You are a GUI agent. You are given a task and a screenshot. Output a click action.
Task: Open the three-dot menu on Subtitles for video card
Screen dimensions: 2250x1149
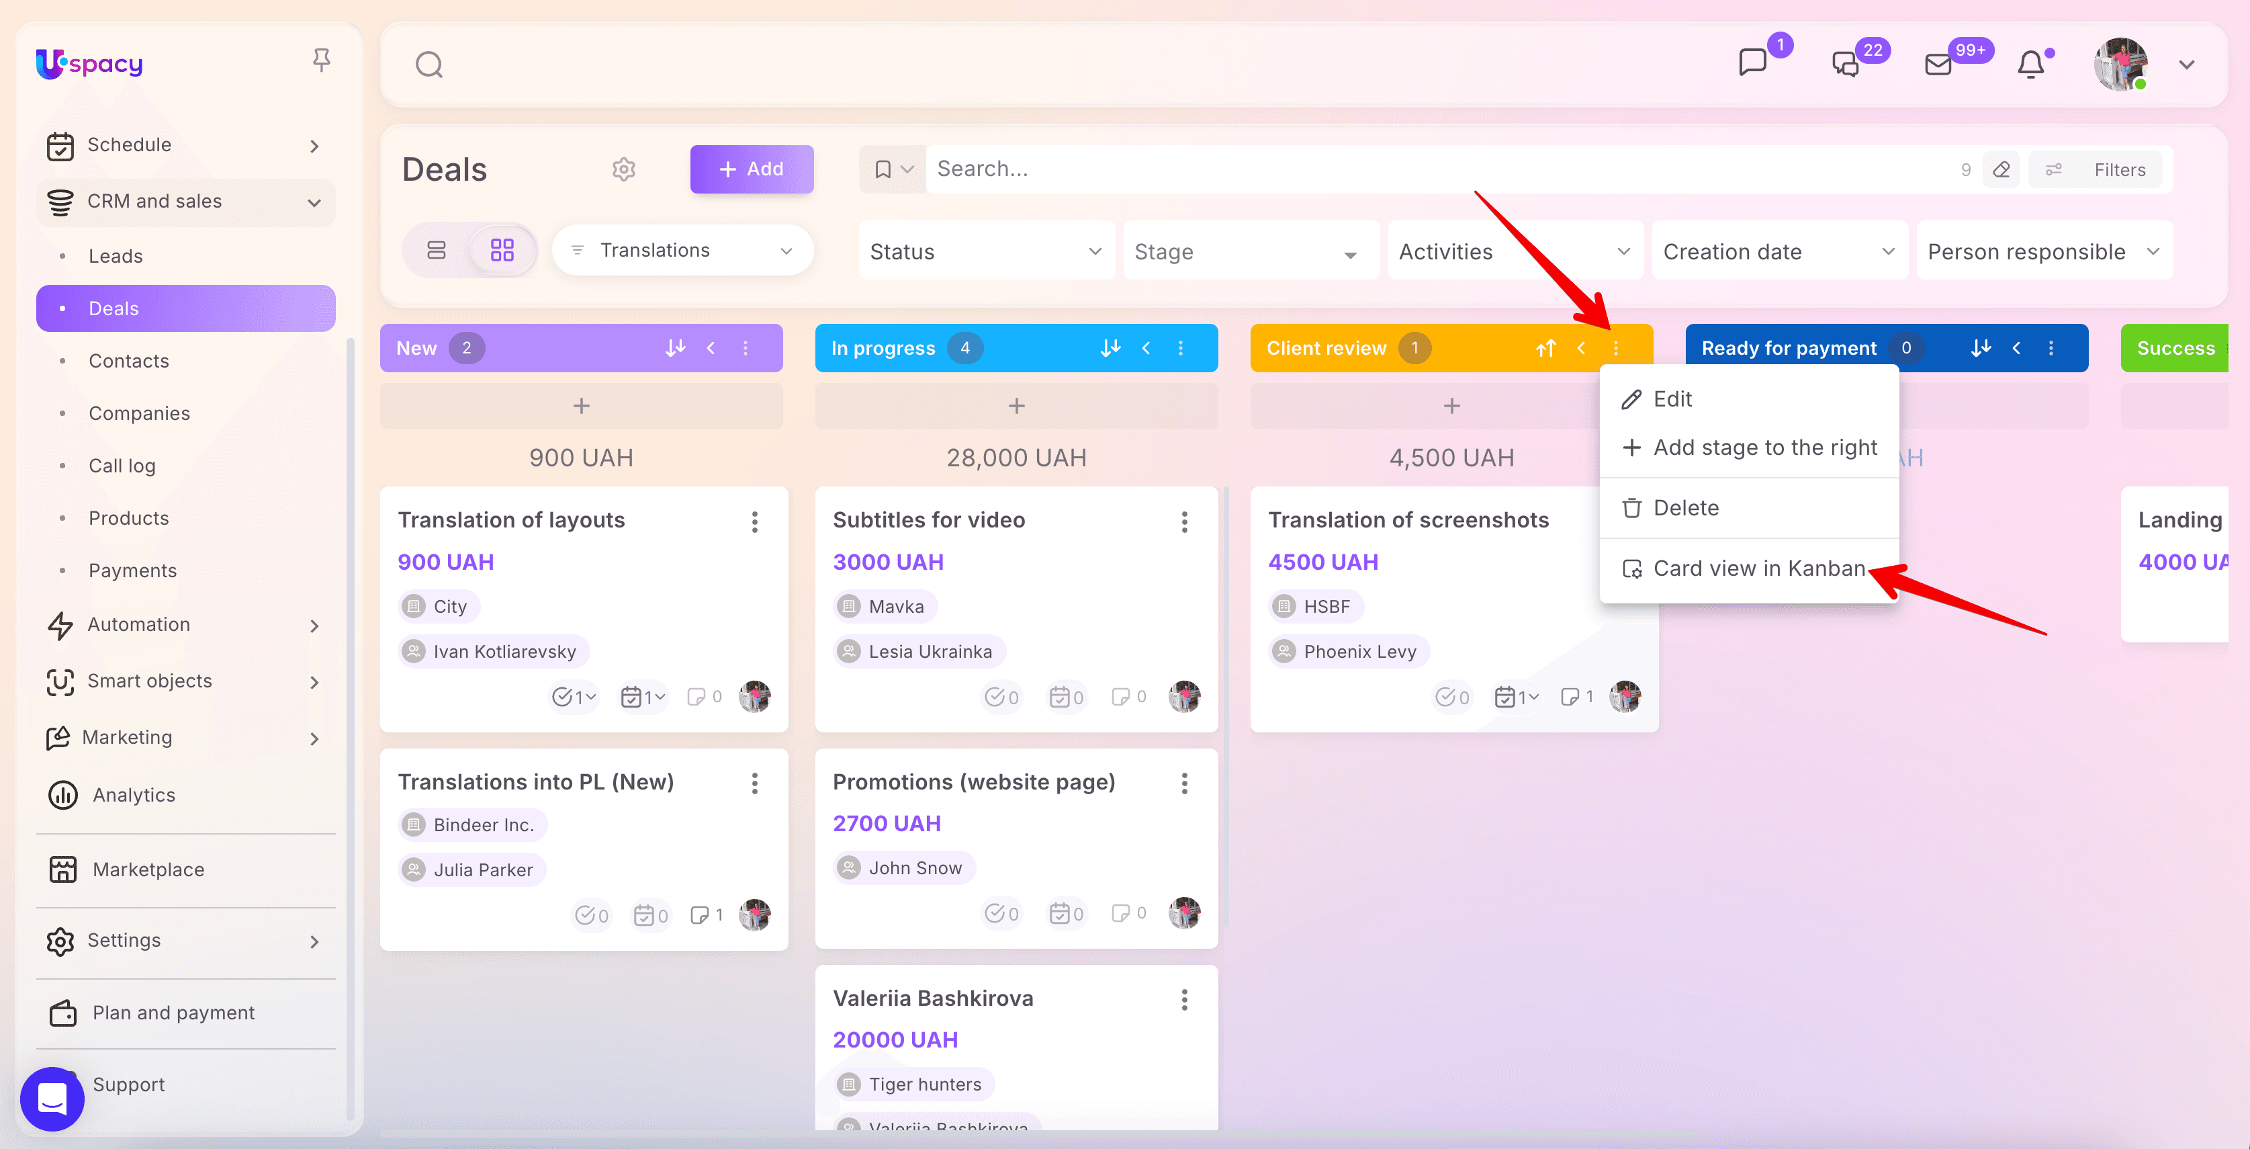pos(1184,521)
